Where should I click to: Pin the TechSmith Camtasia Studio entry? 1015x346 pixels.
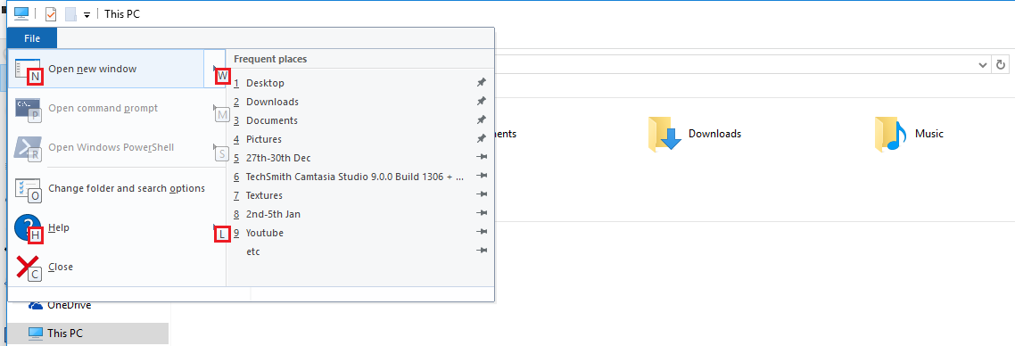pyautogui.click(x=481, y=176)
